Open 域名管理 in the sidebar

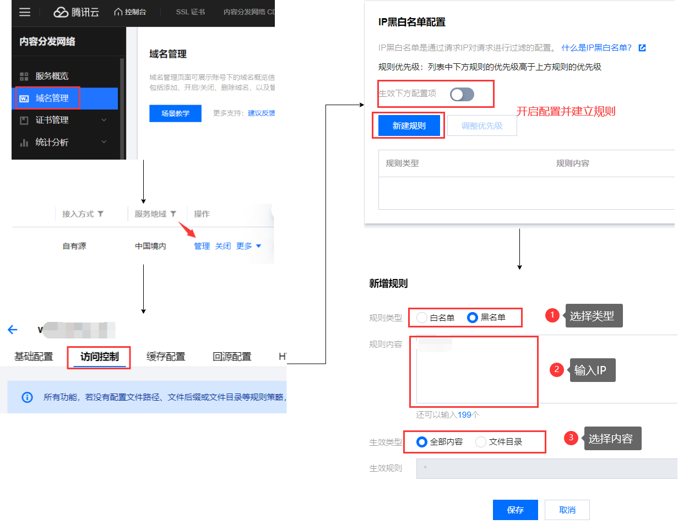[x=64, y=99]
